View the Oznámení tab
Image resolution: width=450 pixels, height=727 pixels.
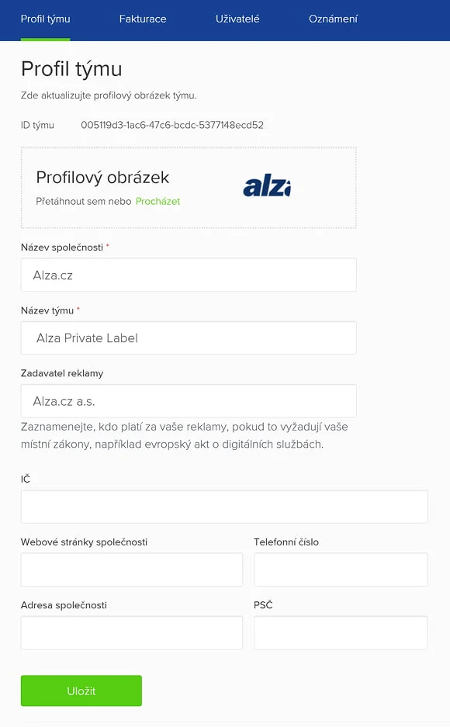pyautogui.click(x=333, y=19)
